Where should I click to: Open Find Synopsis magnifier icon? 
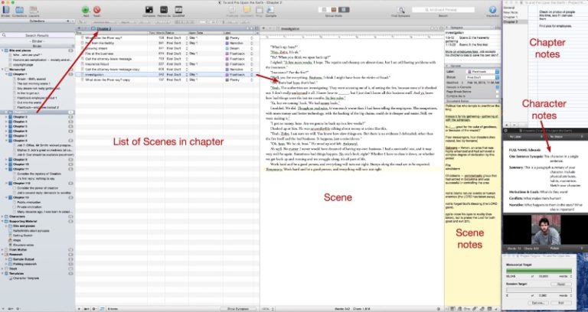[401, 10]
